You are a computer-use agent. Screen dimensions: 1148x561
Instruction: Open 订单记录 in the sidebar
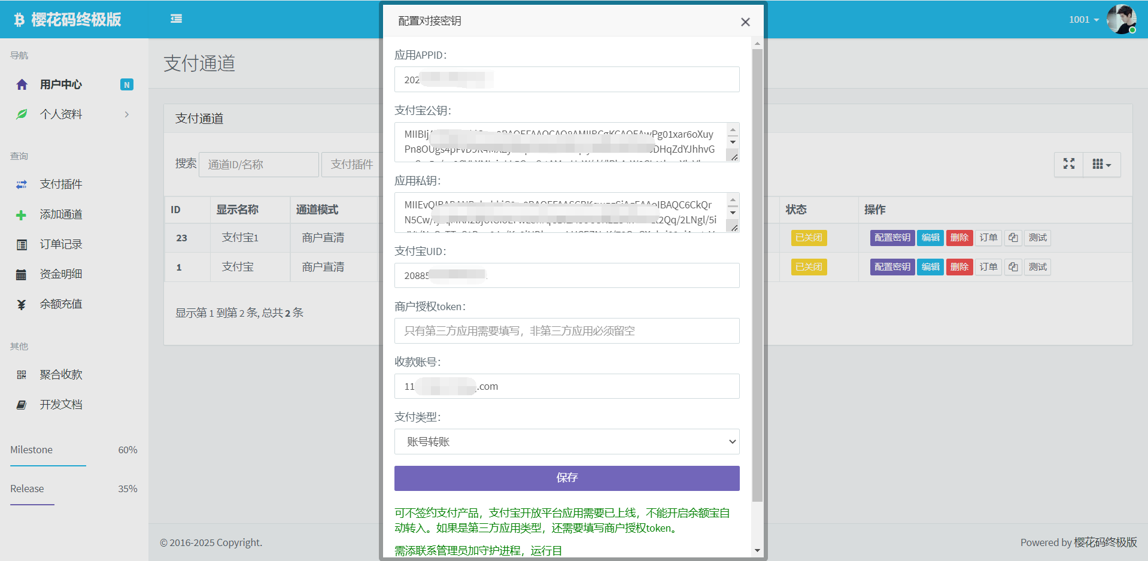pos(60,244)
